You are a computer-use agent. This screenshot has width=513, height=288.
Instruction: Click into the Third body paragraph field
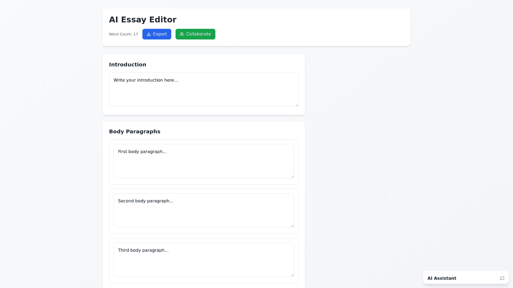tap(204, 263)
